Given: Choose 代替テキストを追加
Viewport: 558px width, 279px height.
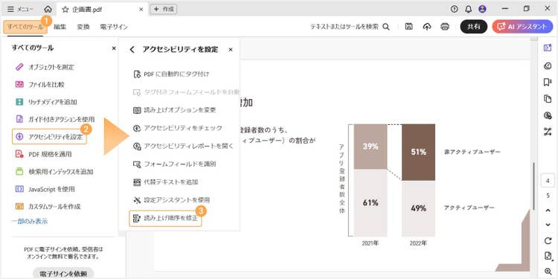Looking at the screenshot, I should tap(165, 182).
